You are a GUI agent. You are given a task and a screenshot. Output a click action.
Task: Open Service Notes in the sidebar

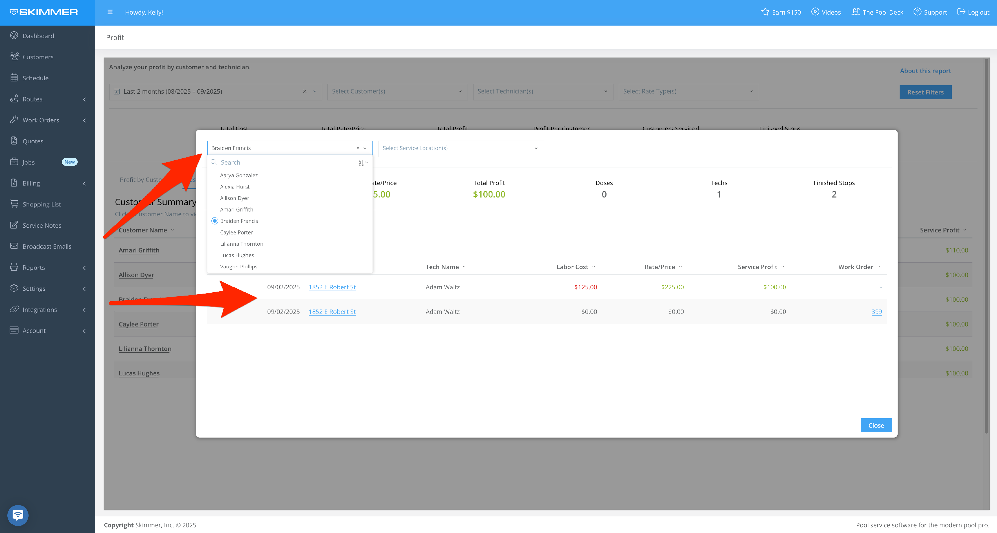click(x=42, y=225)
